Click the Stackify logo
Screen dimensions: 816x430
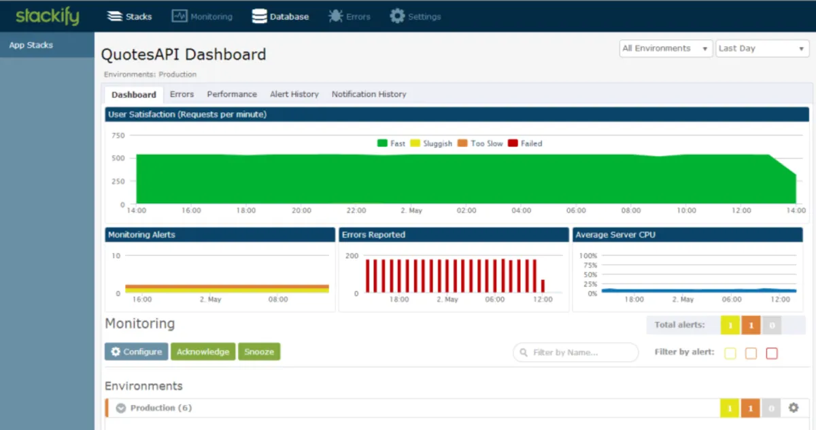coord(47,16)
